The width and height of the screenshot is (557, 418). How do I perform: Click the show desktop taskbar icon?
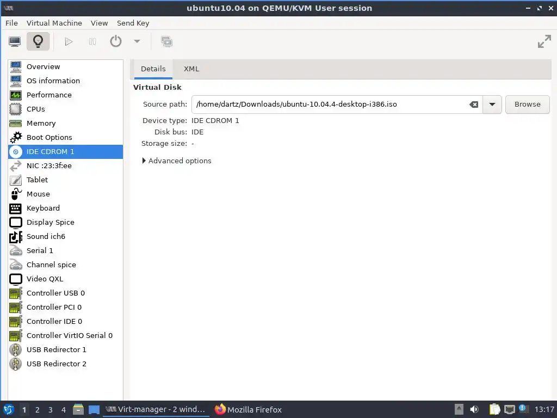pos(94,409)
